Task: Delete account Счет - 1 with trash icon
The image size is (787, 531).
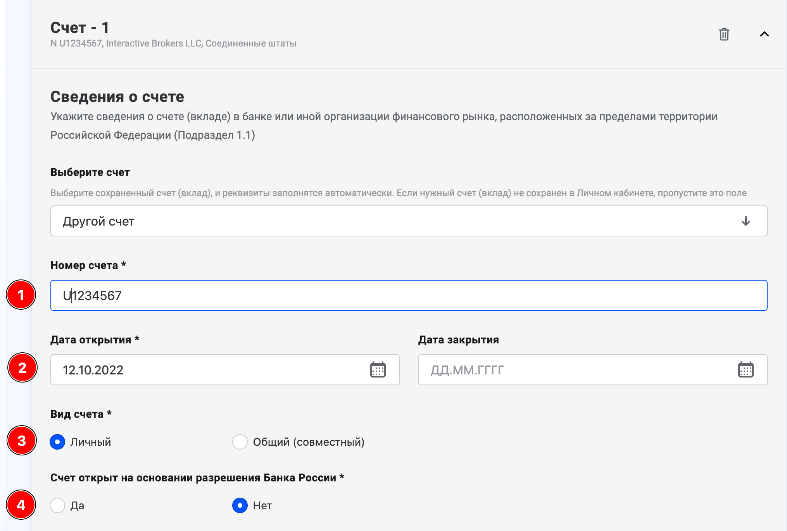Action: [724, 34]
